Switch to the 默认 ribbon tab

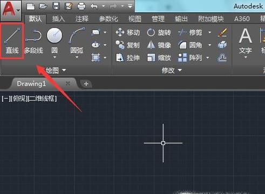coord(35,19)
